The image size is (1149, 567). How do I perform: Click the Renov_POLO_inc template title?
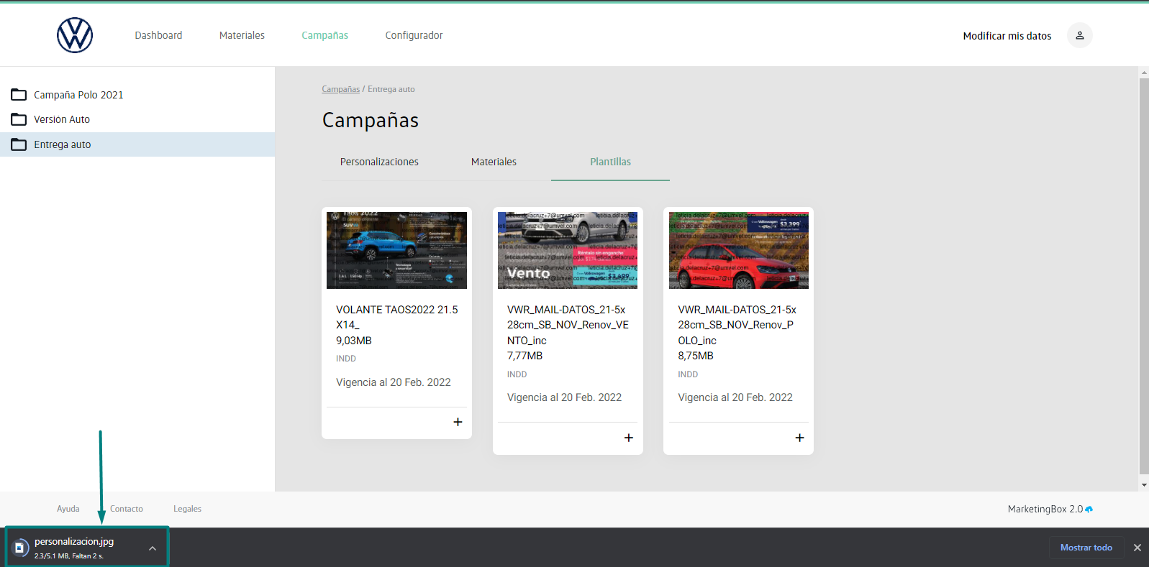point(737,325)
